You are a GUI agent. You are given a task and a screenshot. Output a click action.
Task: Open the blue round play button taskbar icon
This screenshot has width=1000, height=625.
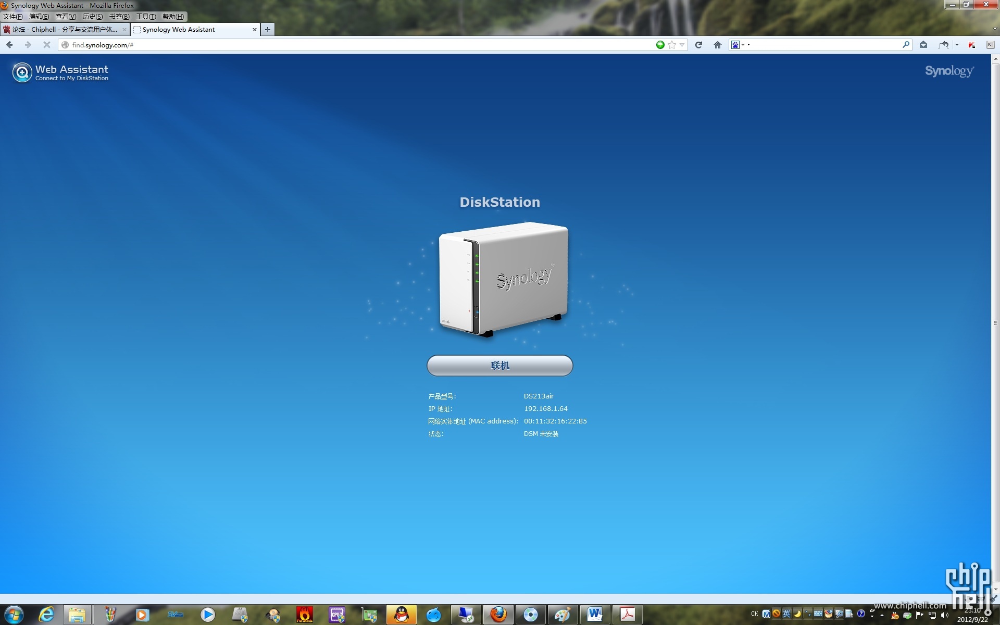click(208, 615)
